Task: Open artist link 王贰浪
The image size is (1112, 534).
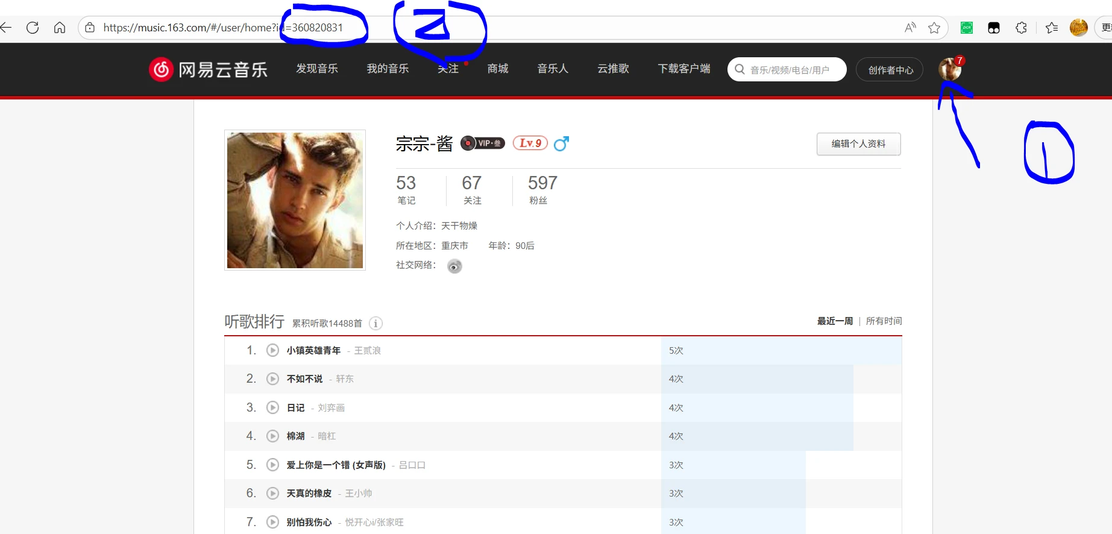Action: point(367,351)
